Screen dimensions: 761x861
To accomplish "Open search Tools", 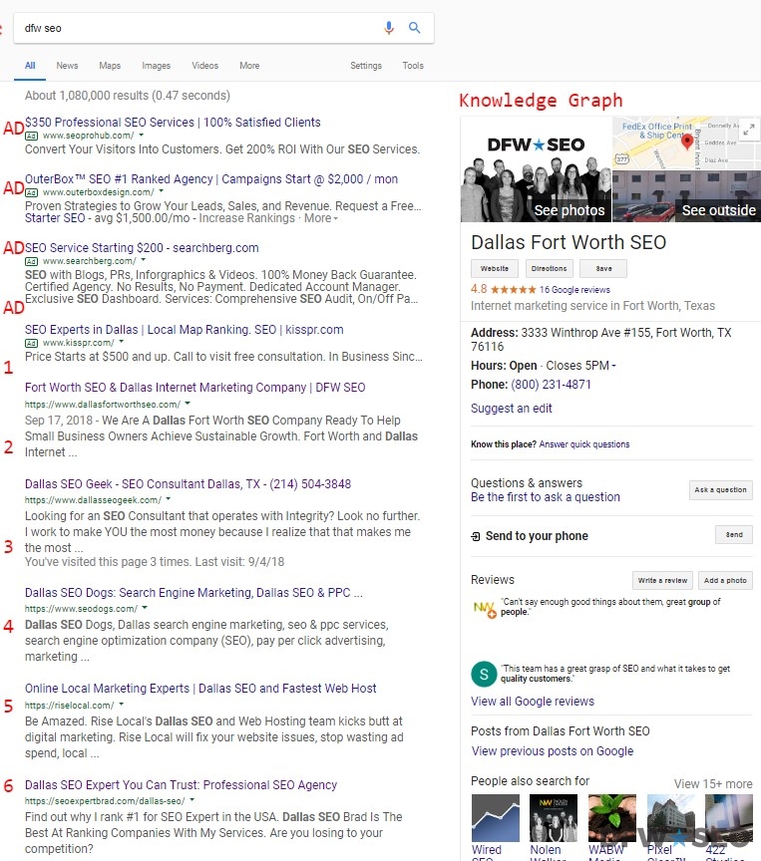I will pyautogui.click(x=413, y=66).
